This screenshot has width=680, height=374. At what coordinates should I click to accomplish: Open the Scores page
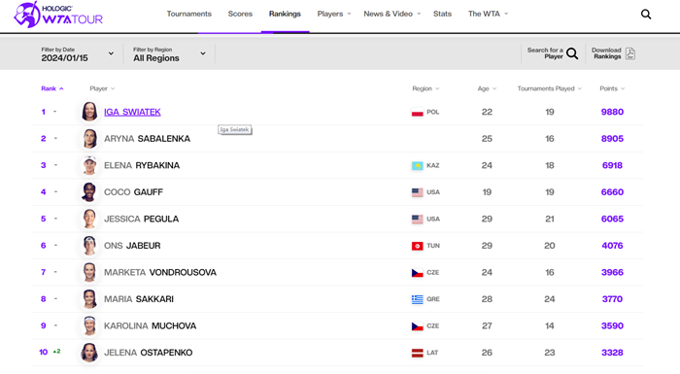coord(240,14)
